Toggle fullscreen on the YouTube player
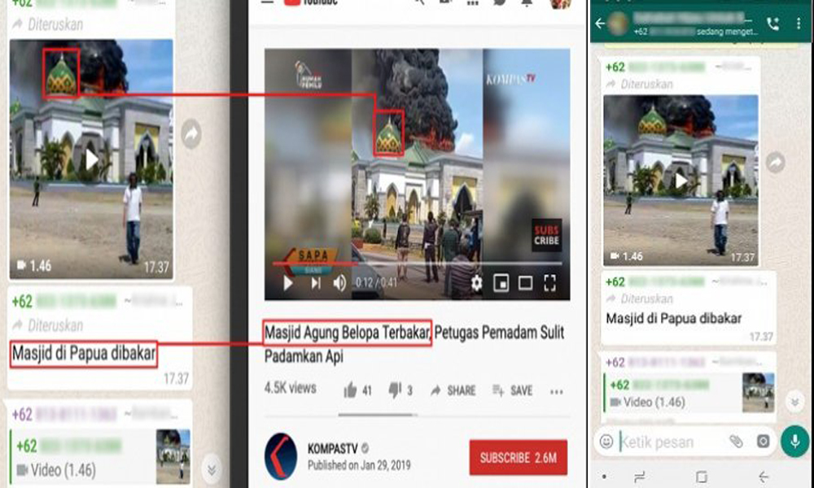Image resolution: width=814 pixels, height=488 pixels. click(549, 283)
